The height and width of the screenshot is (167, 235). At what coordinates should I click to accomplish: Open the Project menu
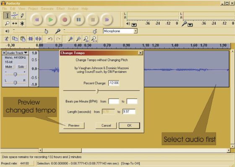pyautogui.click(x=33, y=8)
